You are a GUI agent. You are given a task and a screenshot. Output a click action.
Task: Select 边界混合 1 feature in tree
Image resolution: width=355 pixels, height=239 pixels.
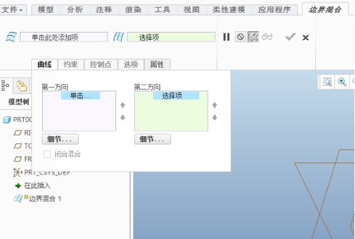click(37, 199)
